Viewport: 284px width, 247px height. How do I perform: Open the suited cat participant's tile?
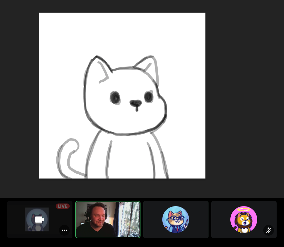click(176, 219)
